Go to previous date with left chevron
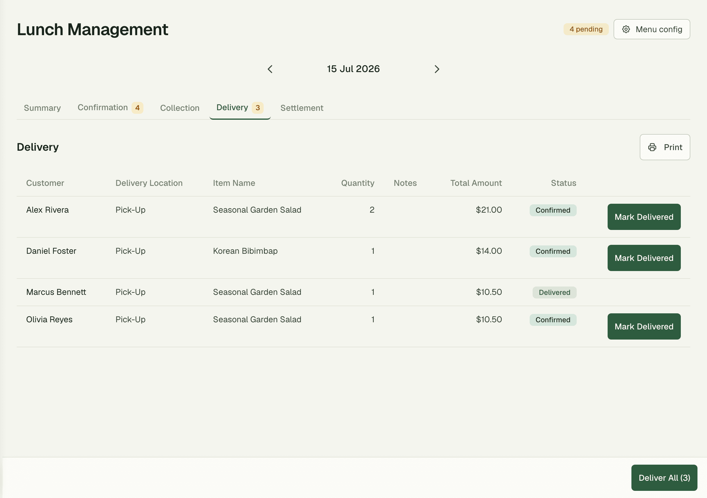 click(x=270, y=69)
